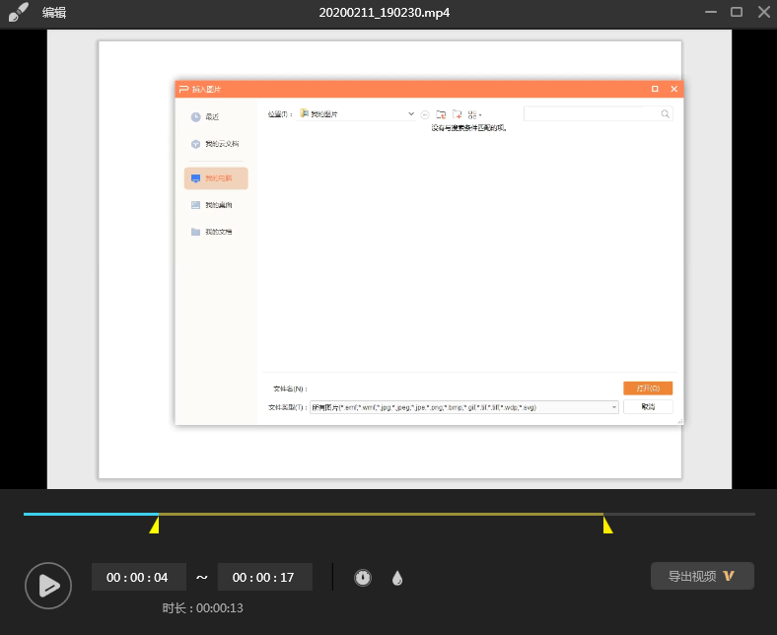Select 最近 in the Insert Picture sidebar
This screenshot has width=777, height=635.
click(216, 117)
